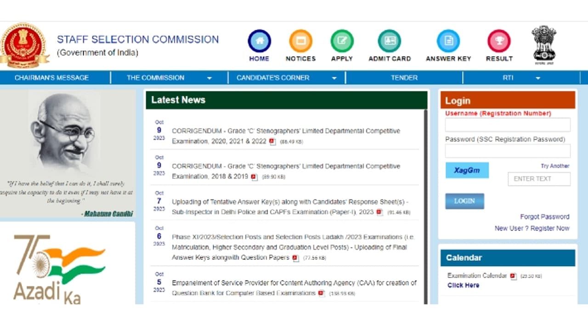Click PDF icon for 2018 & 2019 corrigendum
Screen dimensions: 588x330
pyautogui.click(x=254, y=177)
